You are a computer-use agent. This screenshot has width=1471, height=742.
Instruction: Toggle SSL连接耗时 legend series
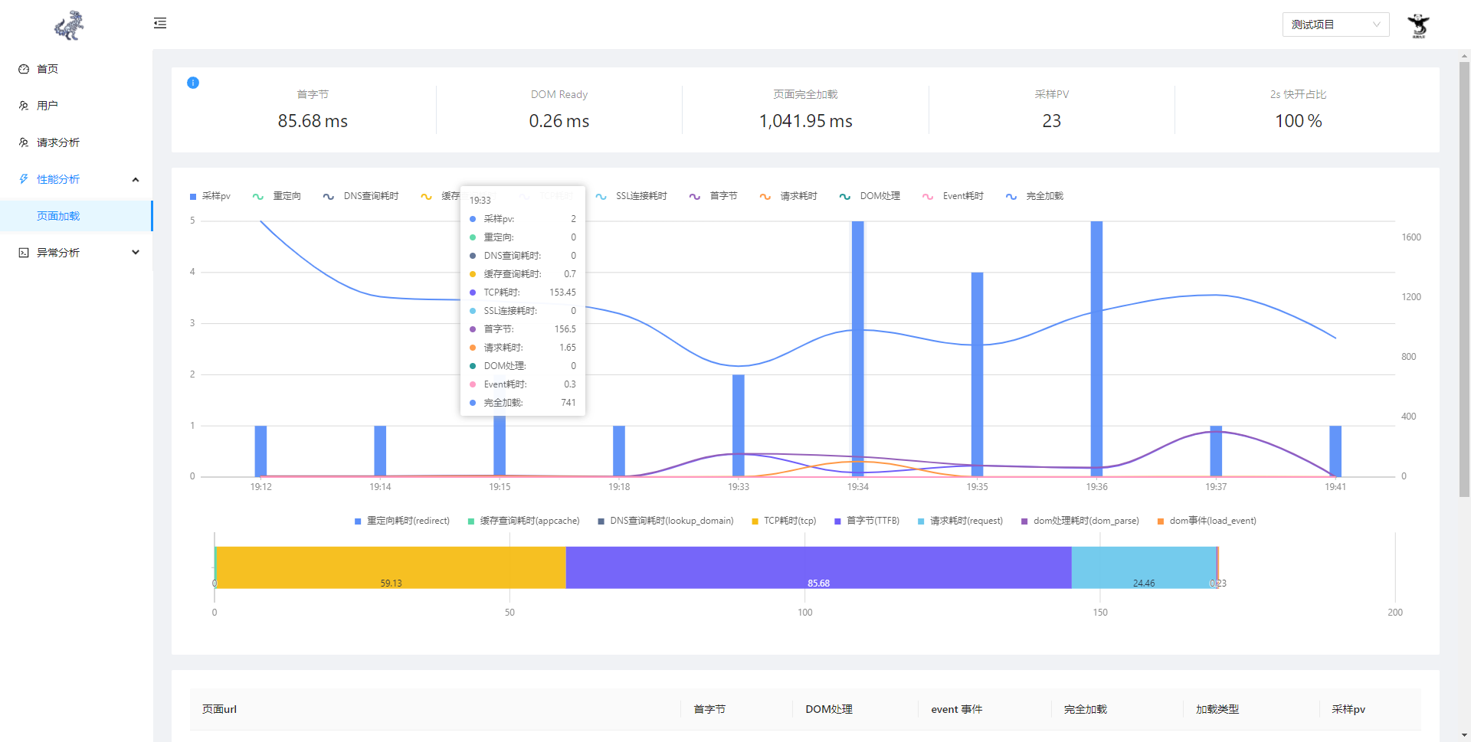631,196
